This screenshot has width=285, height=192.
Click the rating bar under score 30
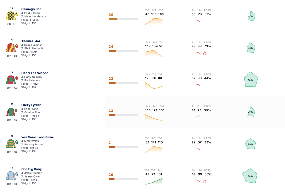click(123, 19)
